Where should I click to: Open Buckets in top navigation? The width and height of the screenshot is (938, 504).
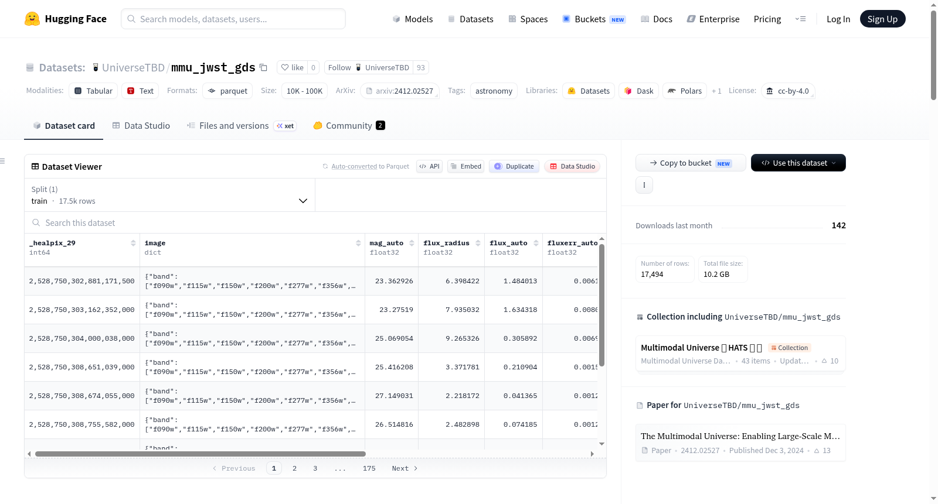tap(594, 19)
